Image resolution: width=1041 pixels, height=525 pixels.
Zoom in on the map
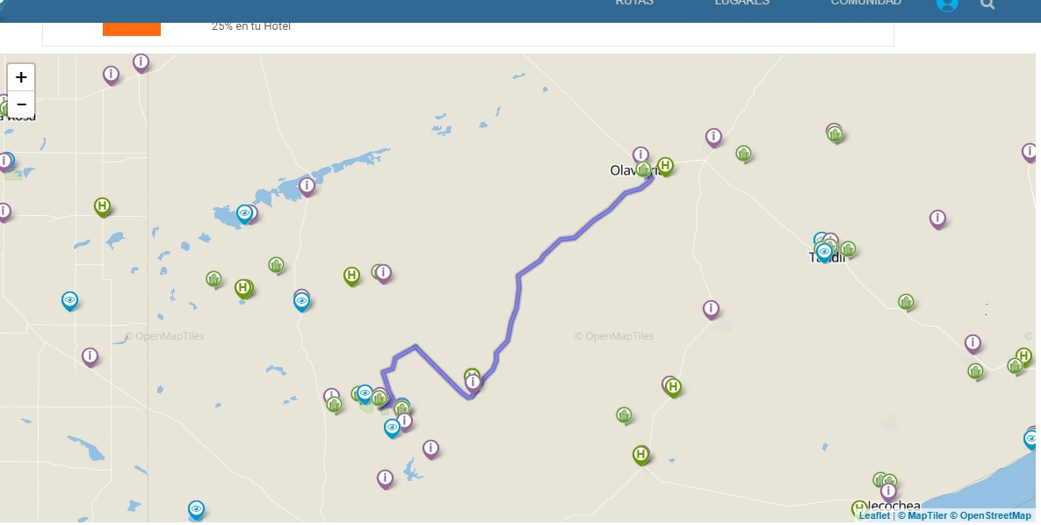pyautogui.click(x=21, y=77)
